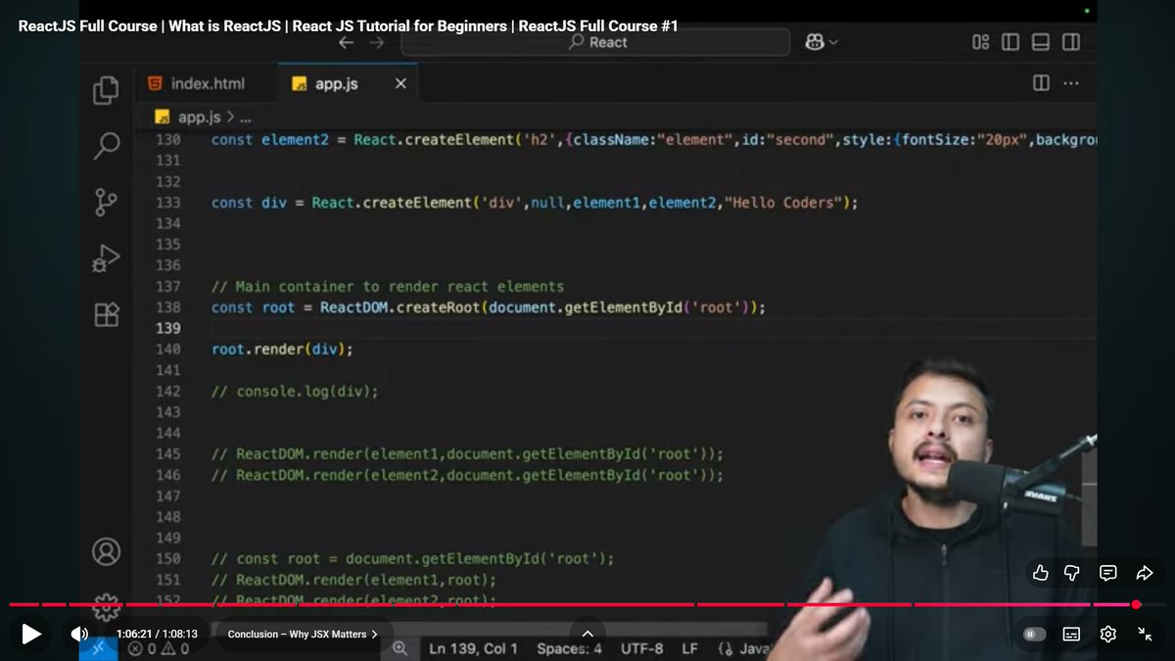Click 'const element2' on line 130

pos(269,140)
